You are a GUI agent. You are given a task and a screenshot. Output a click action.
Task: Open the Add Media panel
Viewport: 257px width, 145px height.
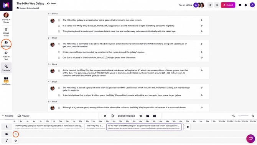pyautogui.click(x=6, y=44)
